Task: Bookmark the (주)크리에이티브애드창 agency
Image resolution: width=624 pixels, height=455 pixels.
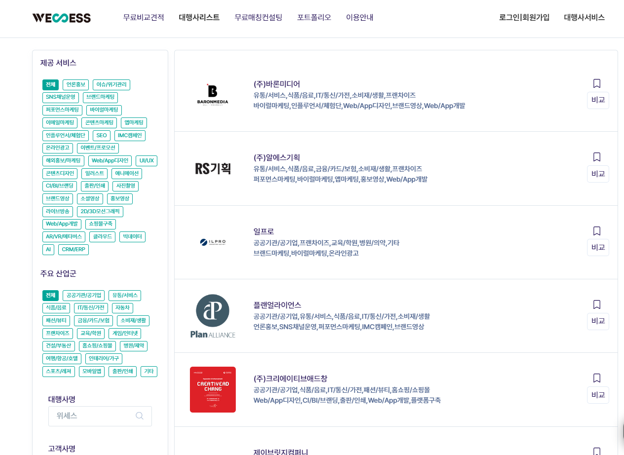Action: click(x=597, y=378)
